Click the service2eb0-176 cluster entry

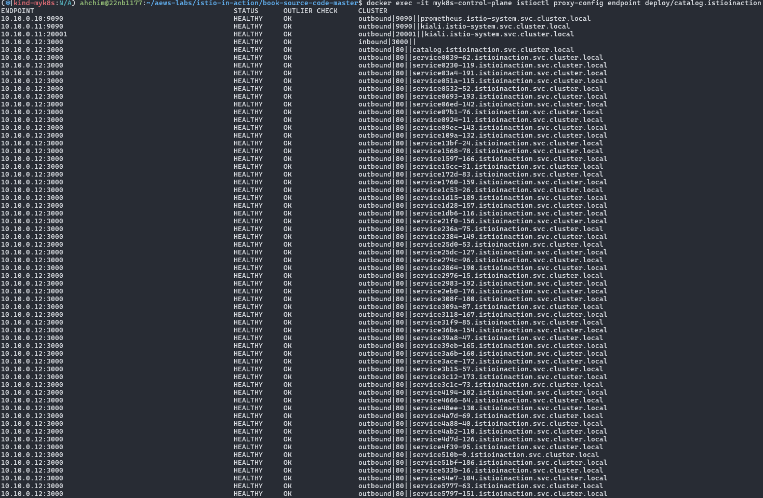tap(483, 291)
